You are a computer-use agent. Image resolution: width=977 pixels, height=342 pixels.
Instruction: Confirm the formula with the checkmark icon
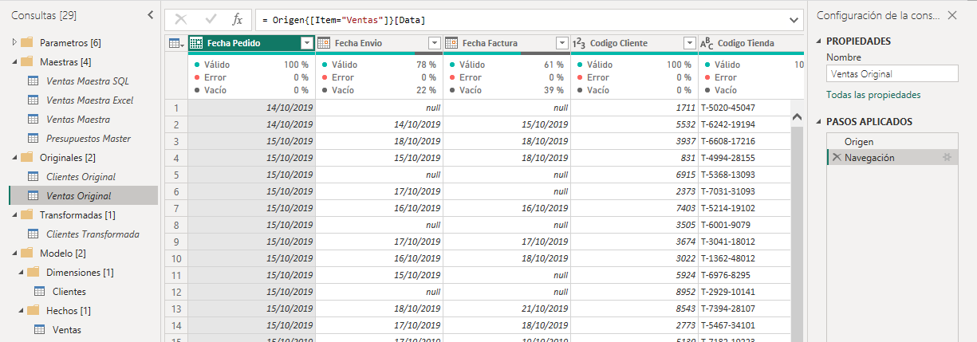(x=211, y=19)
